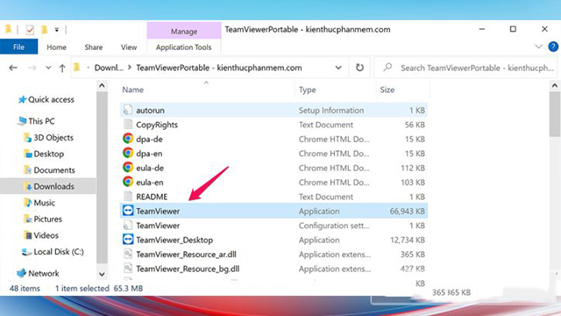Go forward with the forward arrow
This screenshot has width=561, height=316.
click(32, 68)
